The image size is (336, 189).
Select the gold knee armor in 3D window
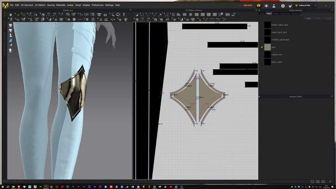click(x=74, y=93)
